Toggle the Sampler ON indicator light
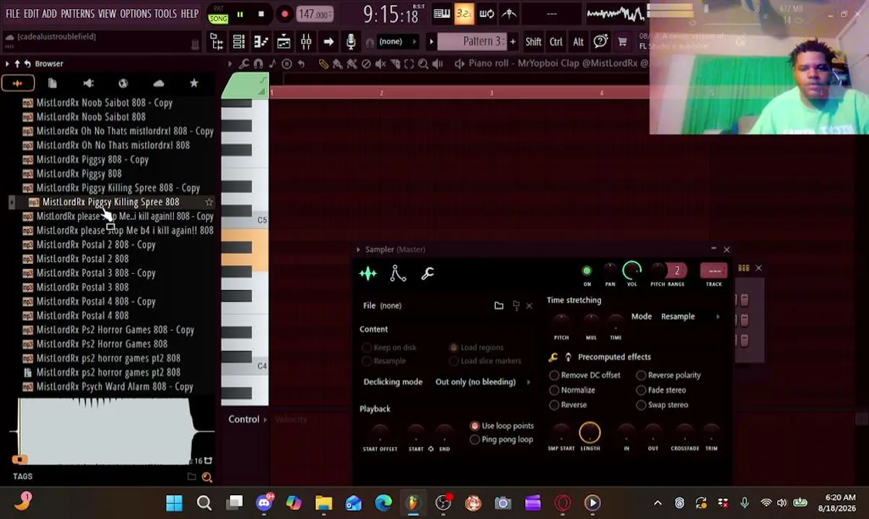 [587, 271]
